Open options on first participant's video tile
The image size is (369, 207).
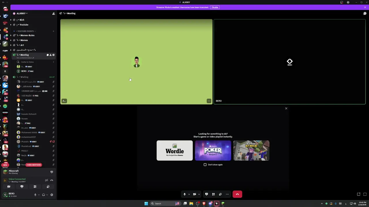click(x=209, y=101)
